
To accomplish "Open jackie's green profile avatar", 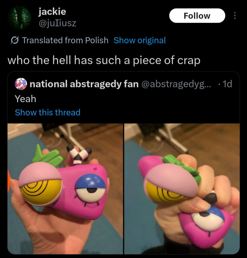I will coord(19,18).
